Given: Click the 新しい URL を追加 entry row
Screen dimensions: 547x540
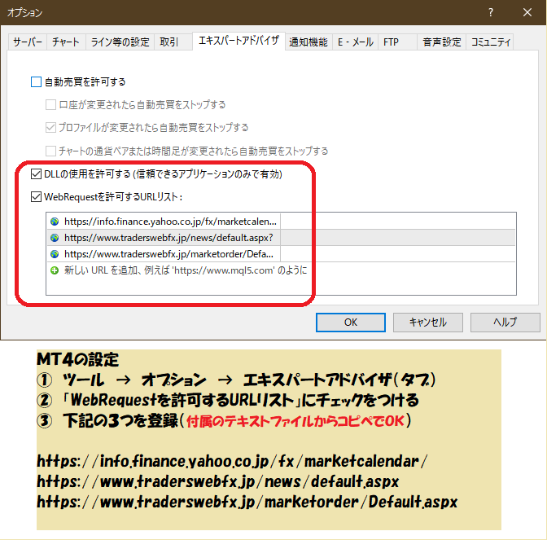Looking at the screenshot, I should 281,270.
